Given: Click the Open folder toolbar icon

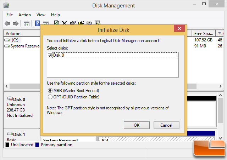Looking at the screenshot, I should click(x=81, y=23).
